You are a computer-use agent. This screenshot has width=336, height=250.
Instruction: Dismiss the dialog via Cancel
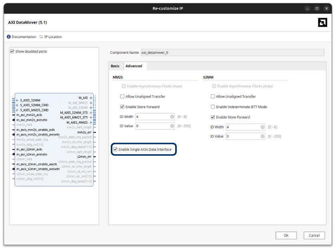pyautogui.click(x=314, y=235)
